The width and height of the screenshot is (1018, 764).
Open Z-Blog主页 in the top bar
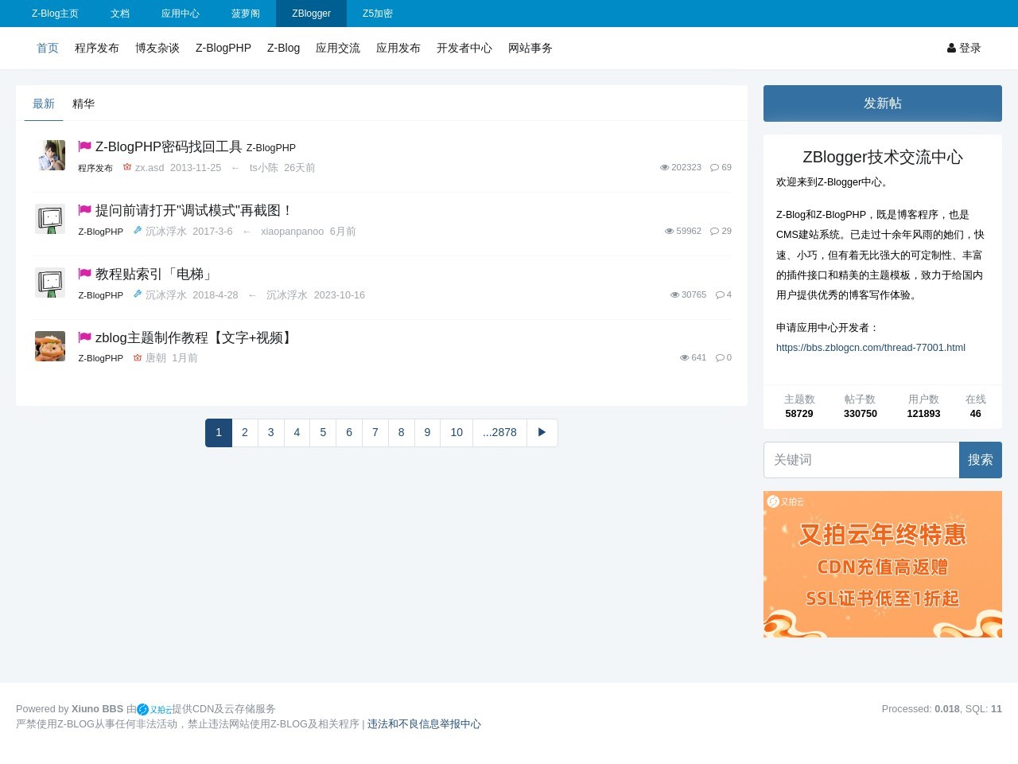point(55,14)
